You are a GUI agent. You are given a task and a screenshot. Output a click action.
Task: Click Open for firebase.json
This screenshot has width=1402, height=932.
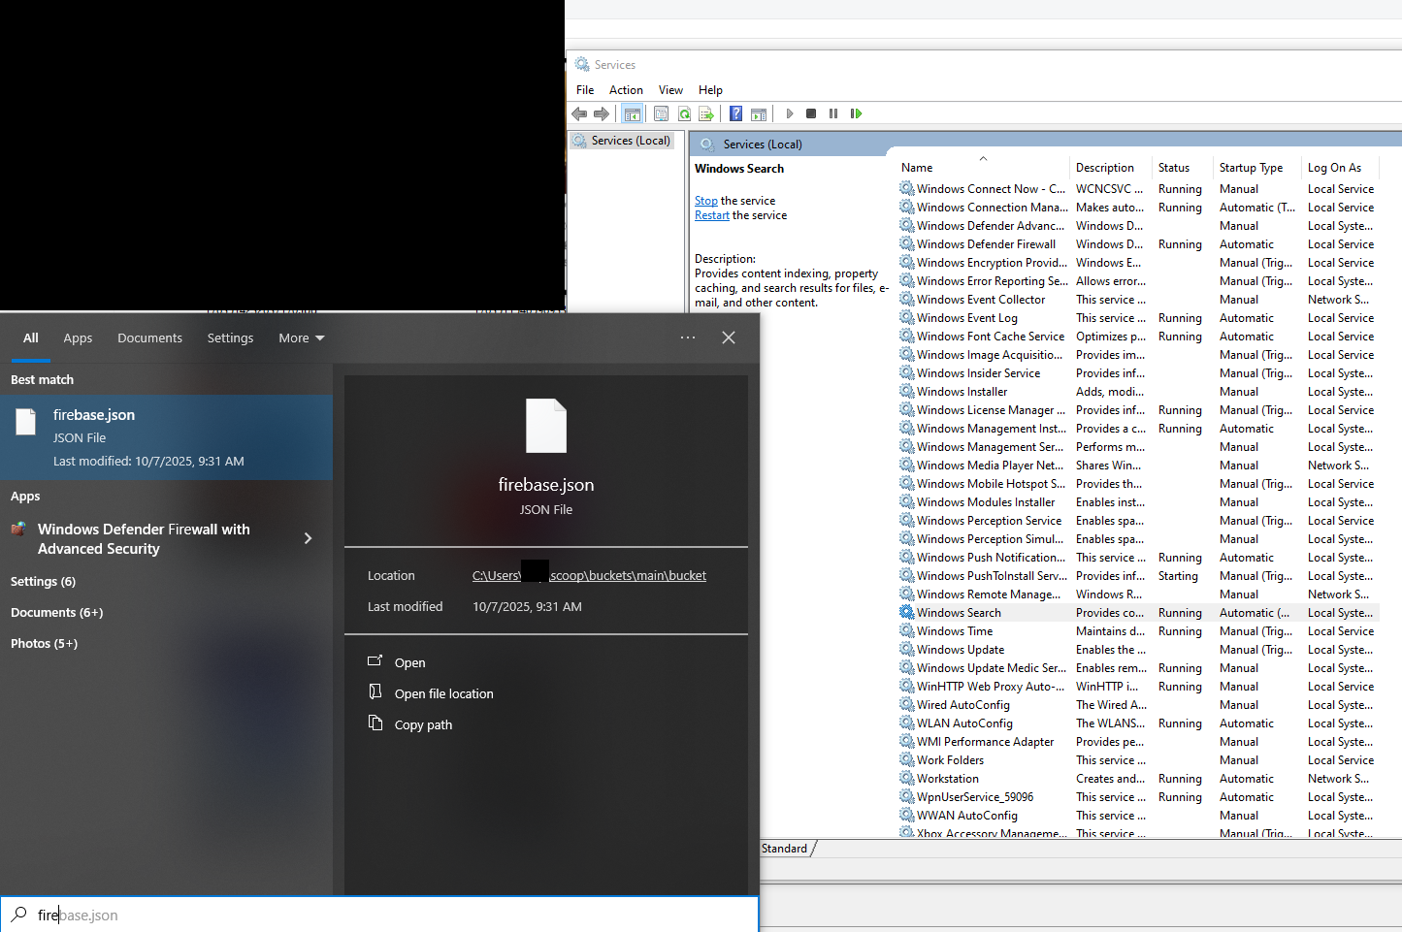pos(409,663)
